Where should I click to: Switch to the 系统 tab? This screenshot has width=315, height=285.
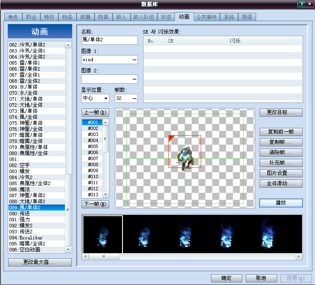[x=229, y=17]
